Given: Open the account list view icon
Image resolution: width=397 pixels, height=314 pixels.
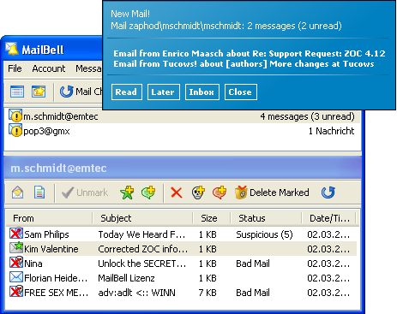Looking at the screenshot, I should tap(17, 92).
